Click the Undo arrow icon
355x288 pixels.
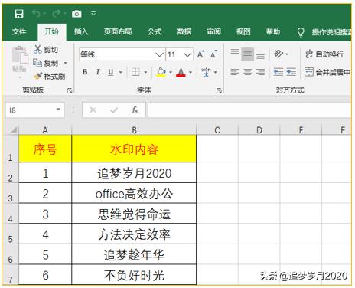(36, 14)
